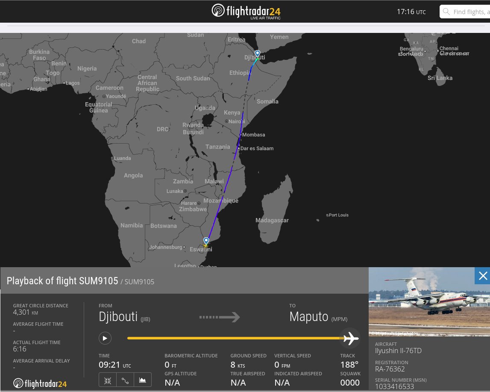Click serial number 1033416533

point(394,387)
